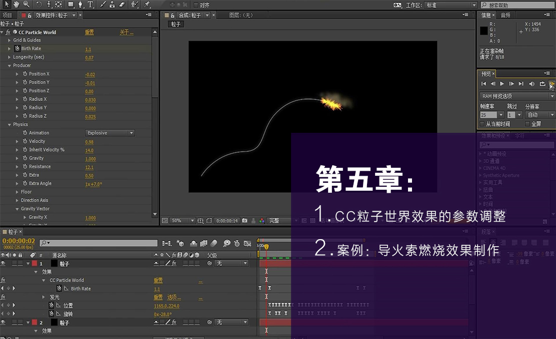This screenshot has width=556, height=339.
Task: Toggle fx switch for CC Particle World in timeline
Action: pos(3,280)
